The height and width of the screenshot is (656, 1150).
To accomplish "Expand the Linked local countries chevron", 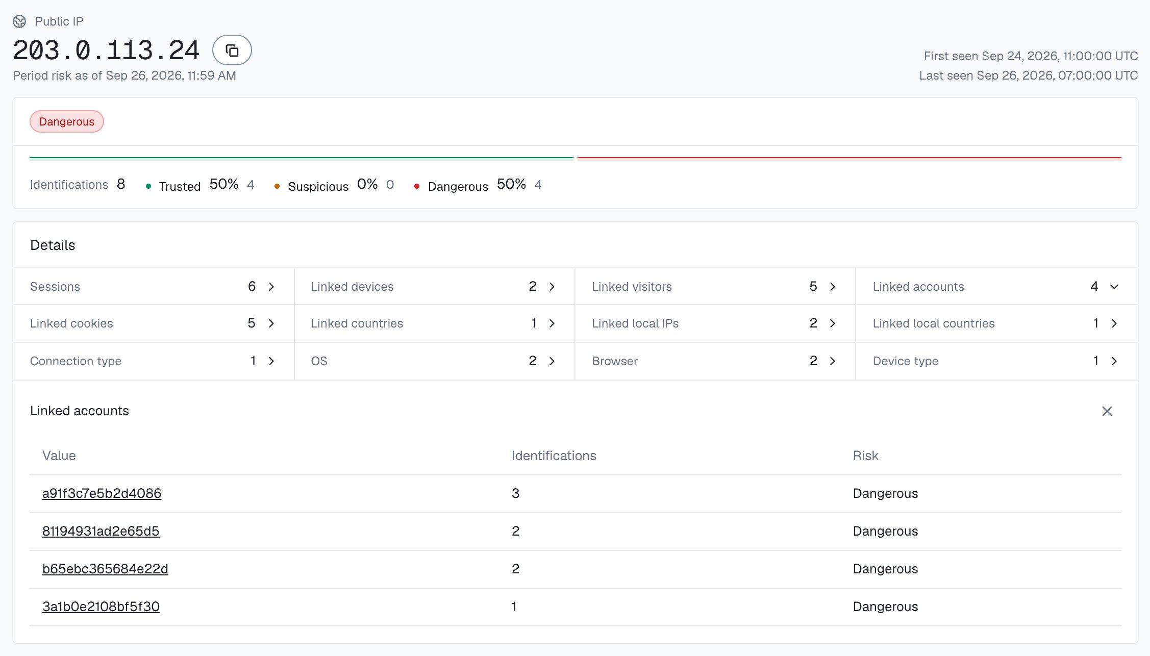I will tap(1114, 323).
